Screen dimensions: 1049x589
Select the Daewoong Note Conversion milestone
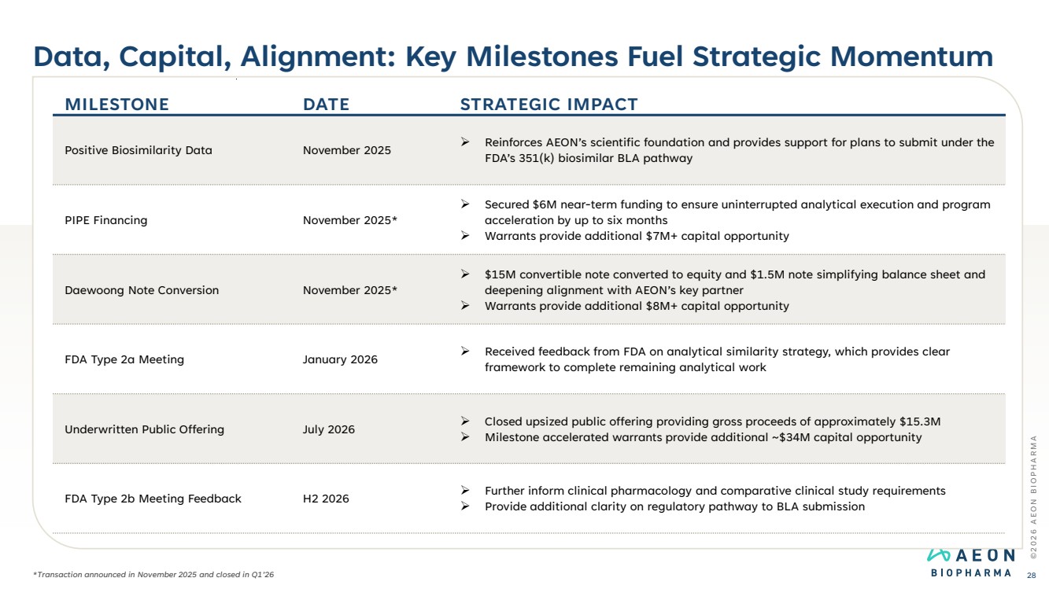click(x=142, y=290)
